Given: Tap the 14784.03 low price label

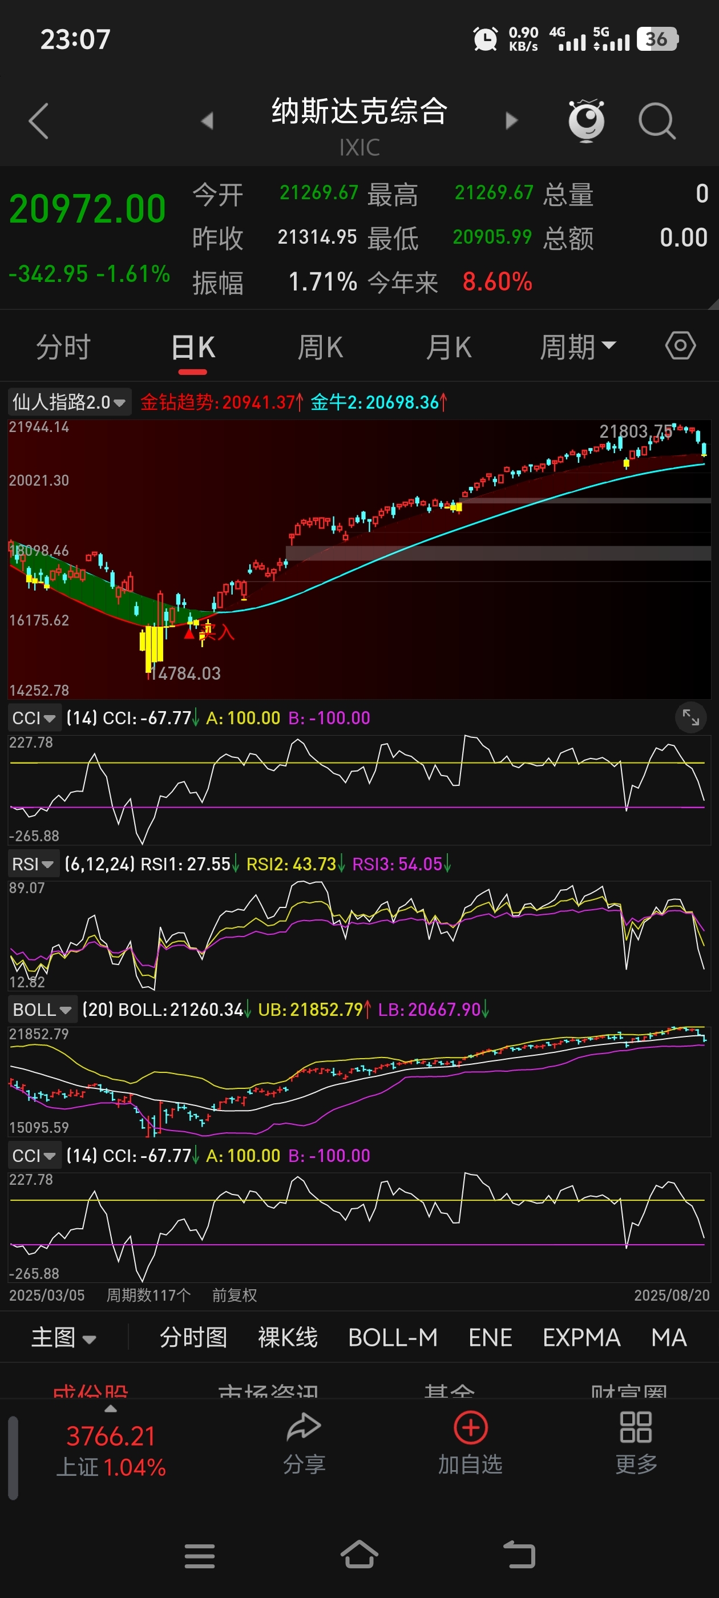Looking at the screenshot, I should pos(185,673).
